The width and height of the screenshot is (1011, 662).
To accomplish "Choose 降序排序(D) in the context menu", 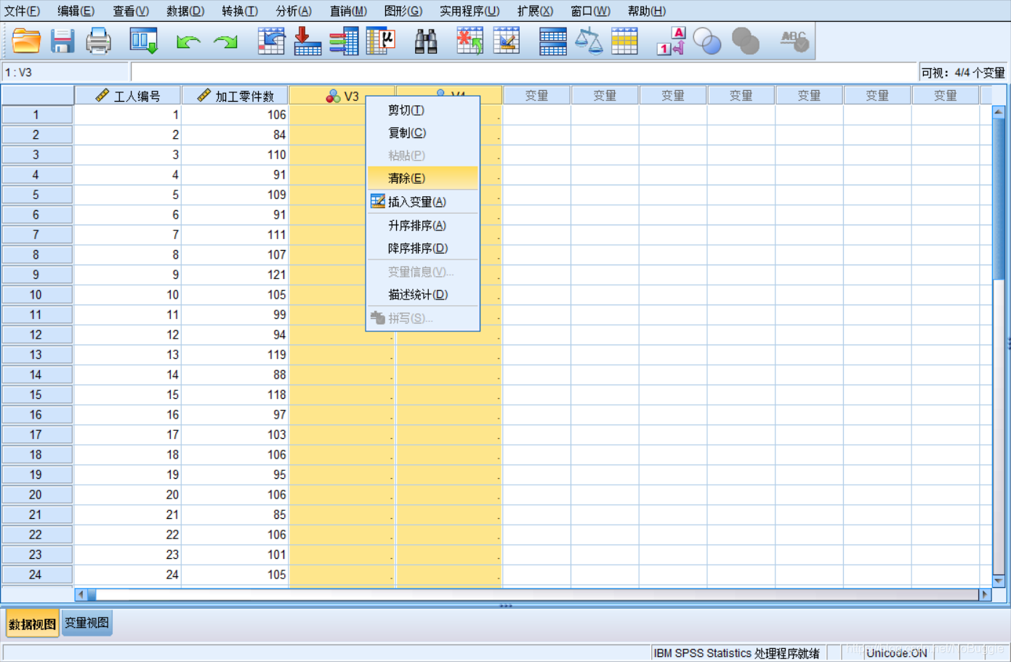I will tap(422, 249).
